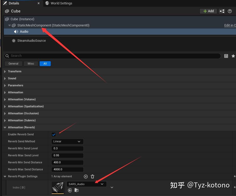The image size is (236, 196).
Task: Click the Add component button
Action: (x=208, y=11)
